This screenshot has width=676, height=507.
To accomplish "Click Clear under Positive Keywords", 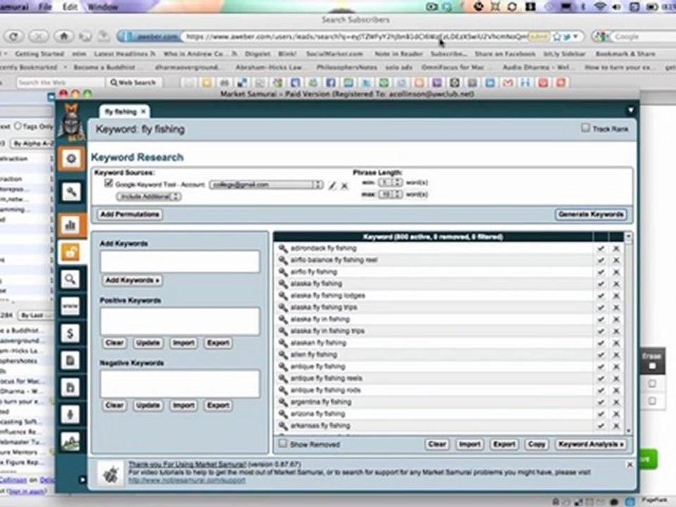I will click(115, 343).
